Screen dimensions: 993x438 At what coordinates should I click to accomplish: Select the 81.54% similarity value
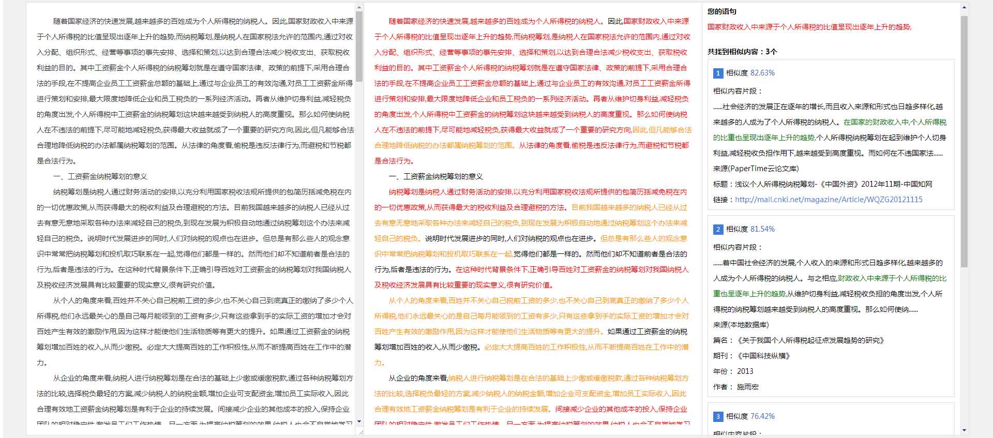(762, 229)
